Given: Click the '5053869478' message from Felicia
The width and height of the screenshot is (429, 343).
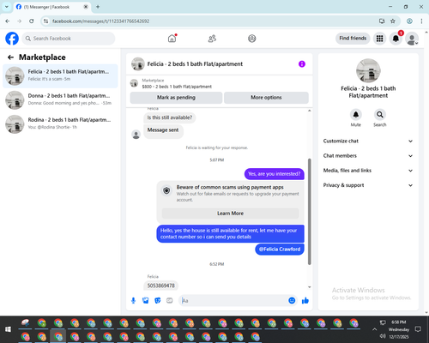Looking at the screenshot, I should pyautogui.click(x=160, y=286).
